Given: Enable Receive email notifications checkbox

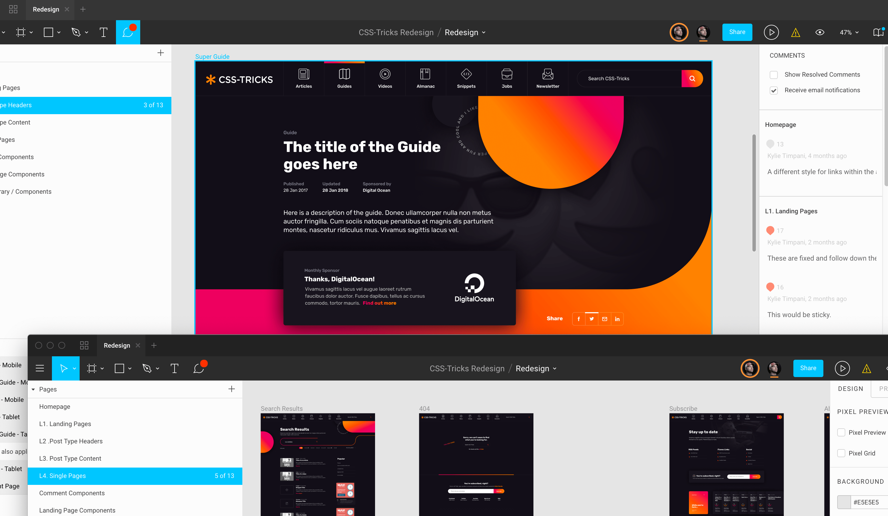Looking at the screenshot, I should click(774, 91).
